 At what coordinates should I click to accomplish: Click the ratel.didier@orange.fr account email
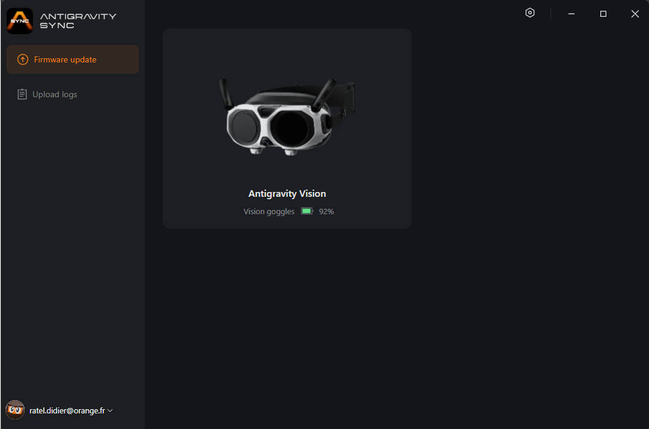[x=67, y=410]
